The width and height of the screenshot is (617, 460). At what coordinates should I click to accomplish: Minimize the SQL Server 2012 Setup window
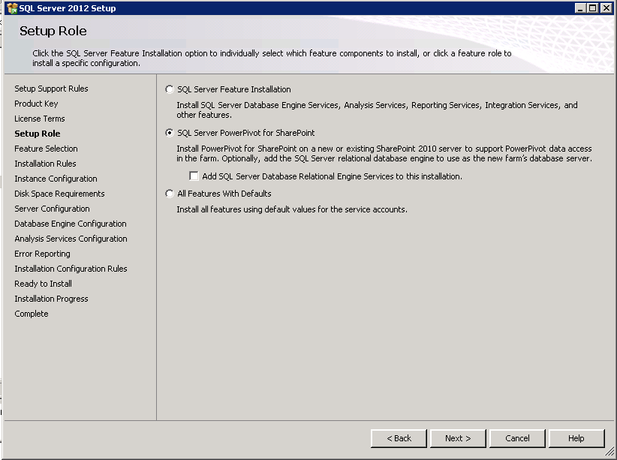pos(580,8)
